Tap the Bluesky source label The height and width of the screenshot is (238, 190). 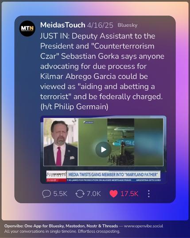click(x=128, y=25)
